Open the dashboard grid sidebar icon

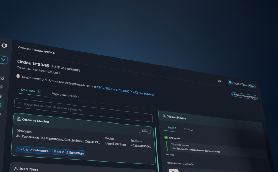[1, 77]
